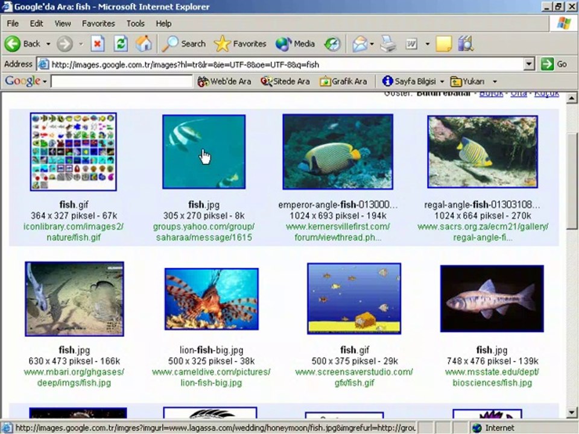Expand the Sayfa Bilgisi dropdown arrow
This screenshot has height=434, width=579.
pyautogui.click(x=442, y=81)
